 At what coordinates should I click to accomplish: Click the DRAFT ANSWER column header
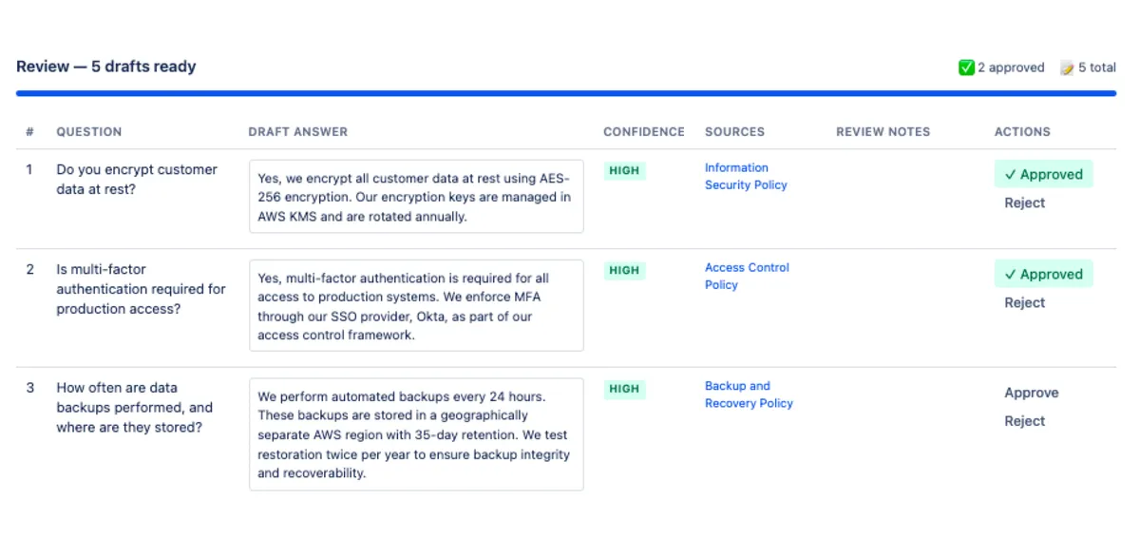click(298, 132)
